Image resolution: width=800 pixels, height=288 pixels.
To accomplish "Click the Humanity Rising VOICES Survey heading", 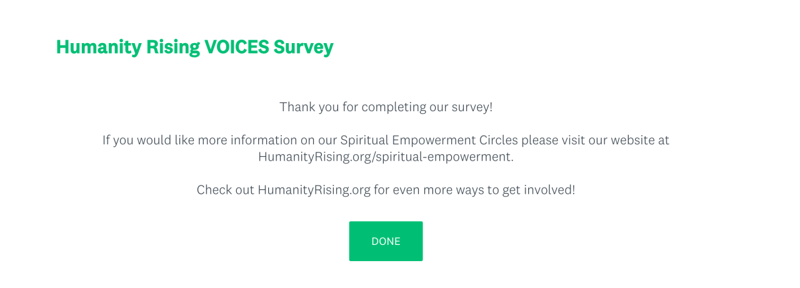I will coord(194,47).
